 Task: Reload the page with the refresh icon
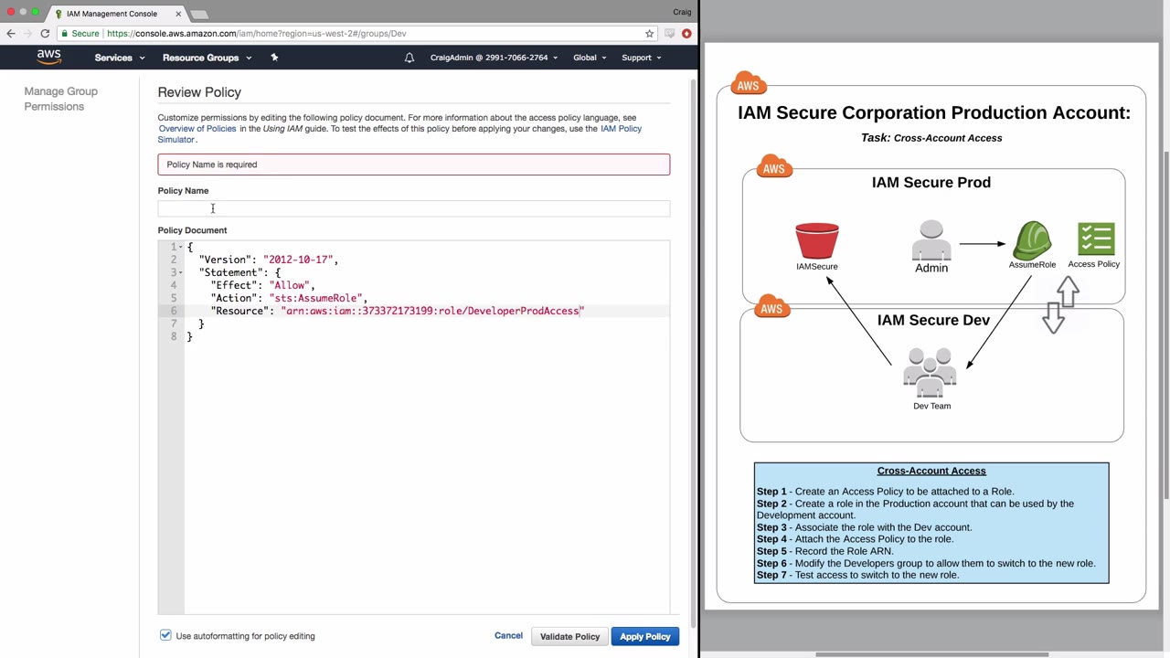[45, 34]
